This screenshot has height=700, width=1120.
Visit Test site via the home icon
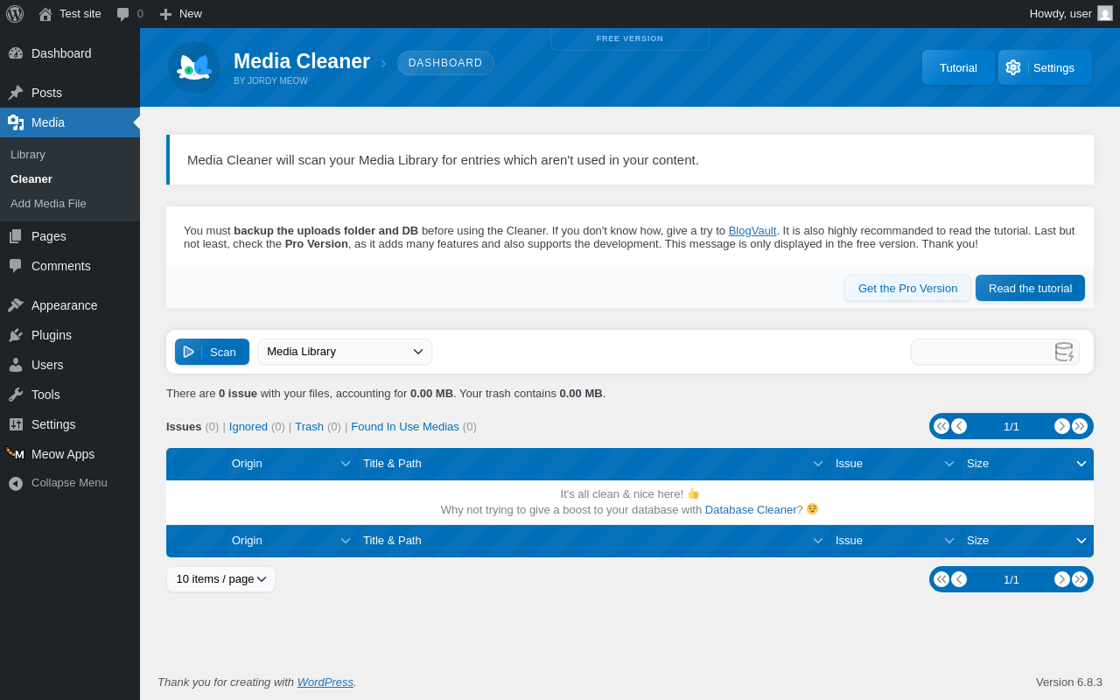coord(45,14)
